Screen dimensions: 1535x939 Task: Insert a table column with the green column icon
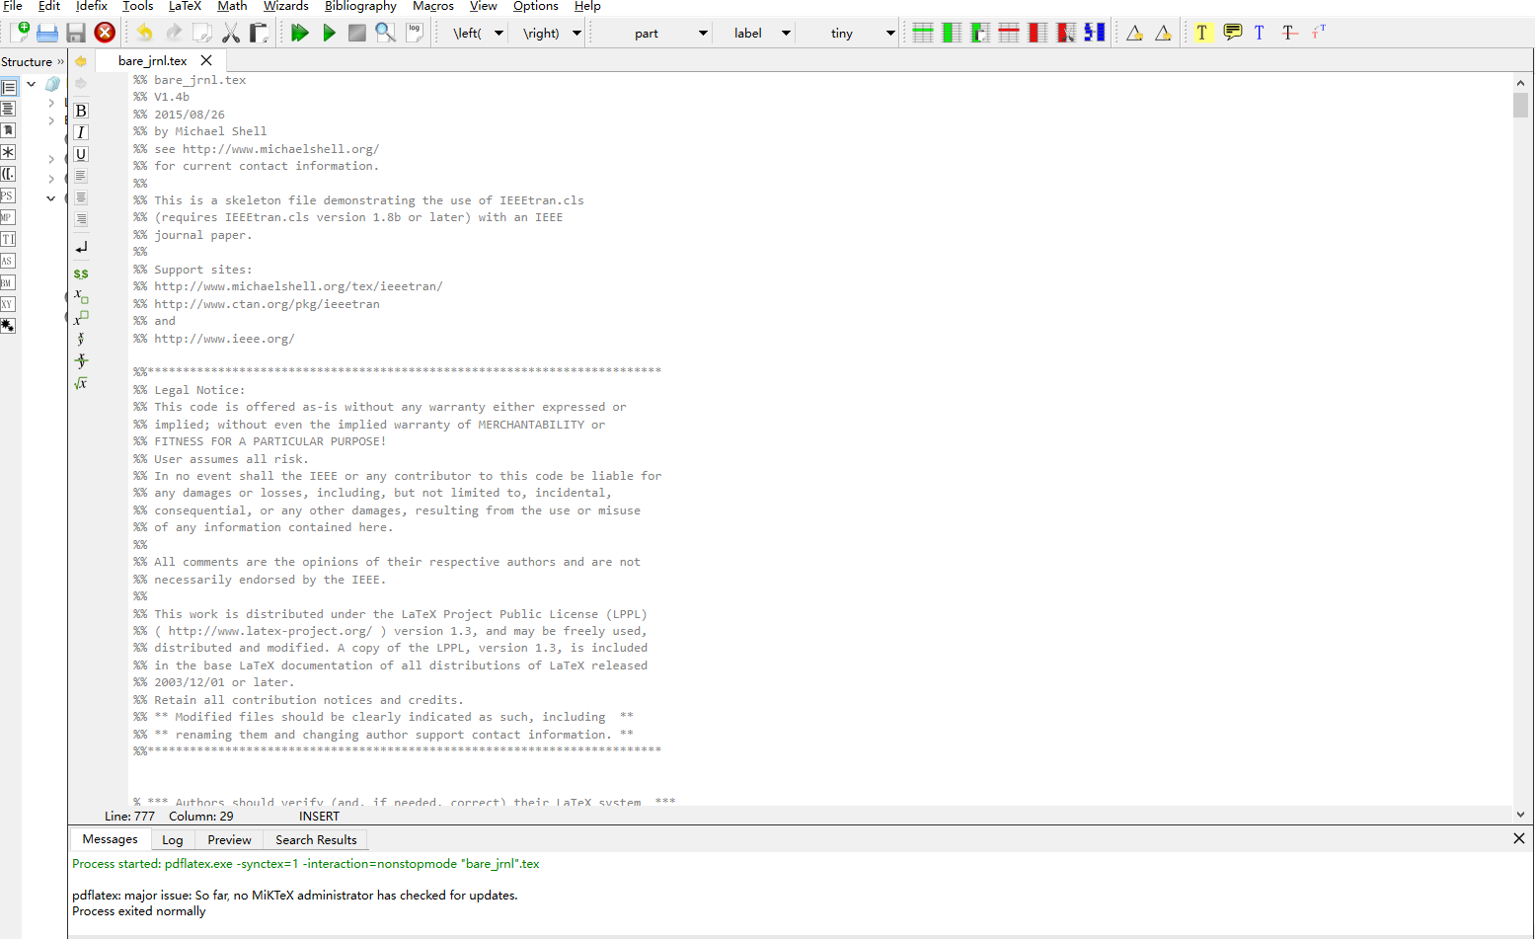click(x=952, y=33)
